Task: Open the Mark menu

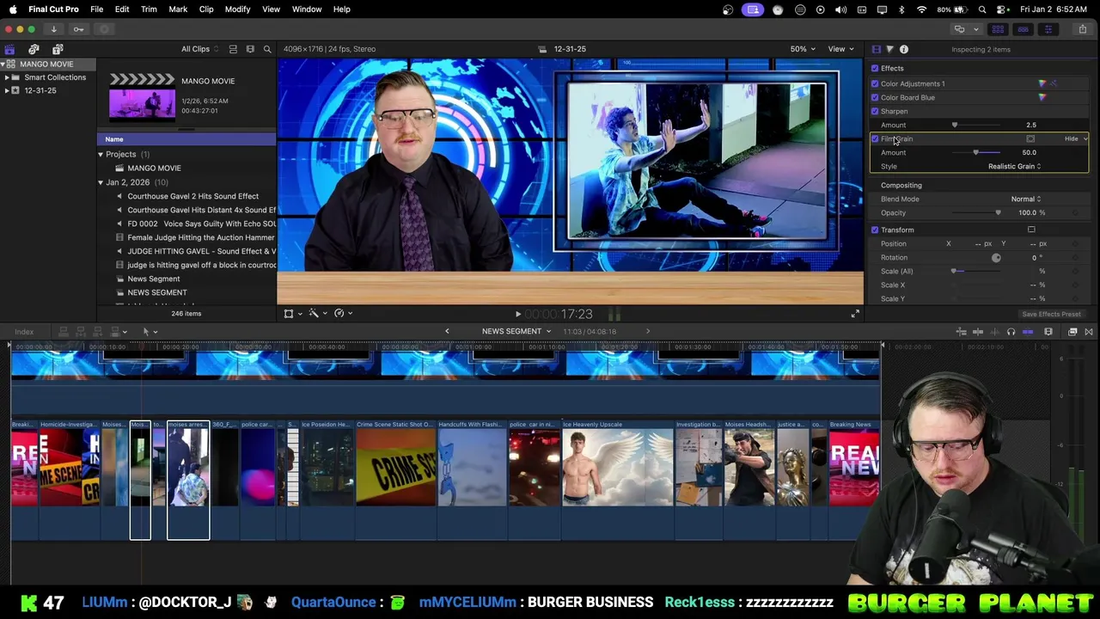Action: tap(178, 9)
